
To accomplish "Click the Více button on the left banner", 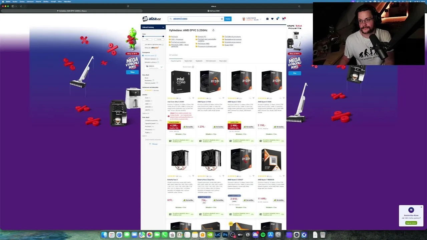I will (132, 72).
